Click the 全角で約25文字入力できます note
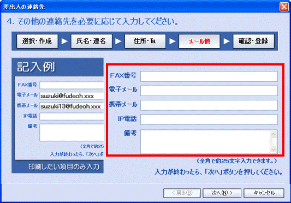 pos(237,161)
